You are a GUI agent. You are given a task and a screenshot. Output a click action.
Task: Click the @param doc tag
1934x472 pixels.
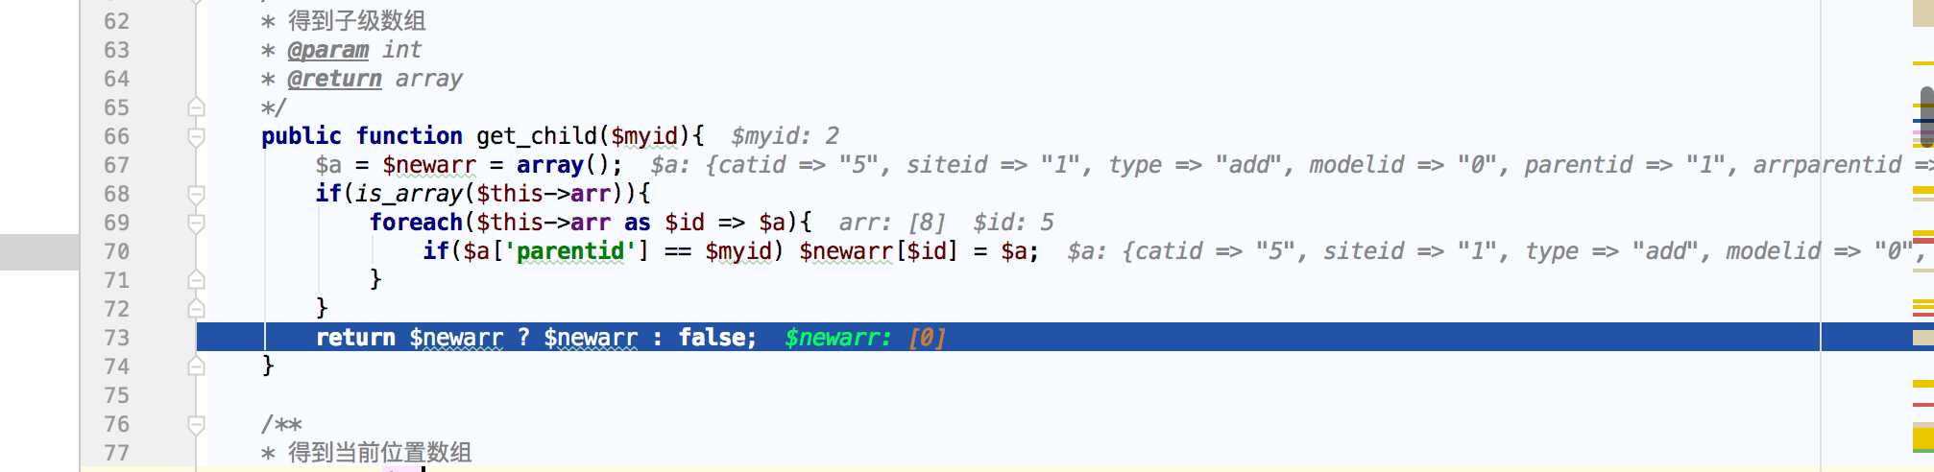click(x=327, y=50)
